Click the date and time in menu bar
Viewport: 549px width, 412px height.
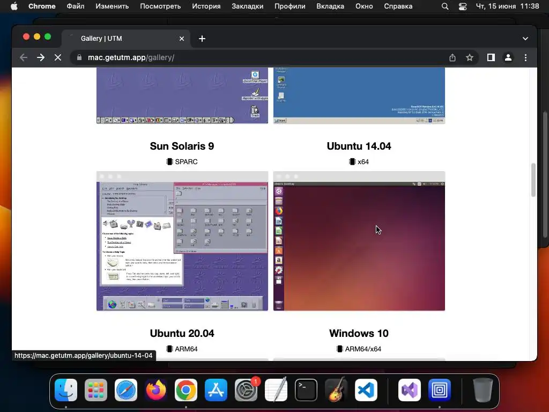[x=507, y=6]
